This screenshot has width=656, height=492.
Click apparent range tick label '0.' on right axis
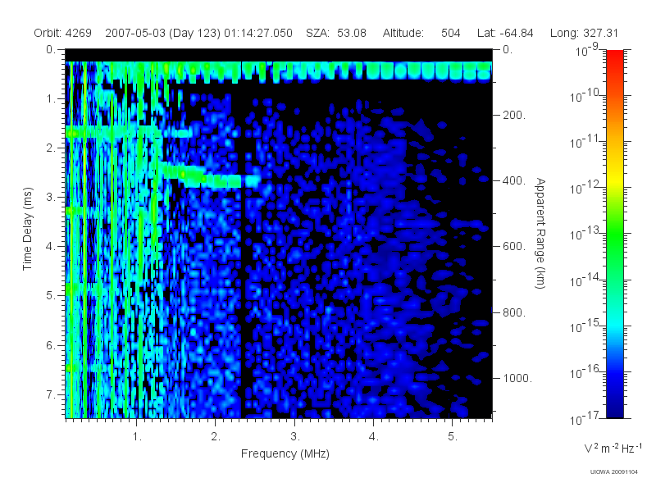click(x=508, y=50)
